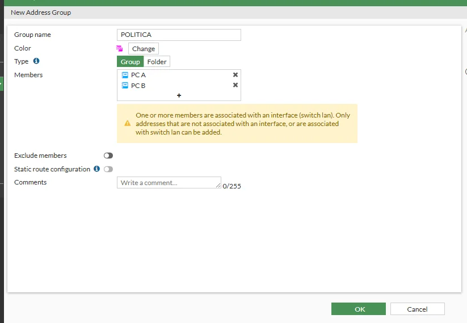This screenshot has width=467, height=323.
Task: Click the New Address Group title
Action: (41, 12)
